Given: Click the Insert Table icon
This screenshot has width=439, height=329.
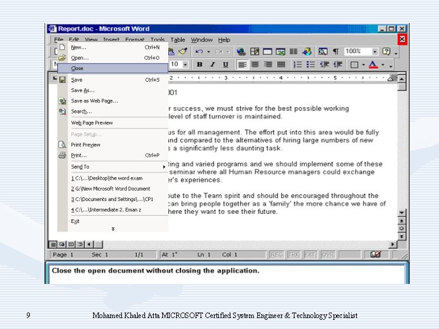Looking at the screenshot, I should tap(268, 51).
